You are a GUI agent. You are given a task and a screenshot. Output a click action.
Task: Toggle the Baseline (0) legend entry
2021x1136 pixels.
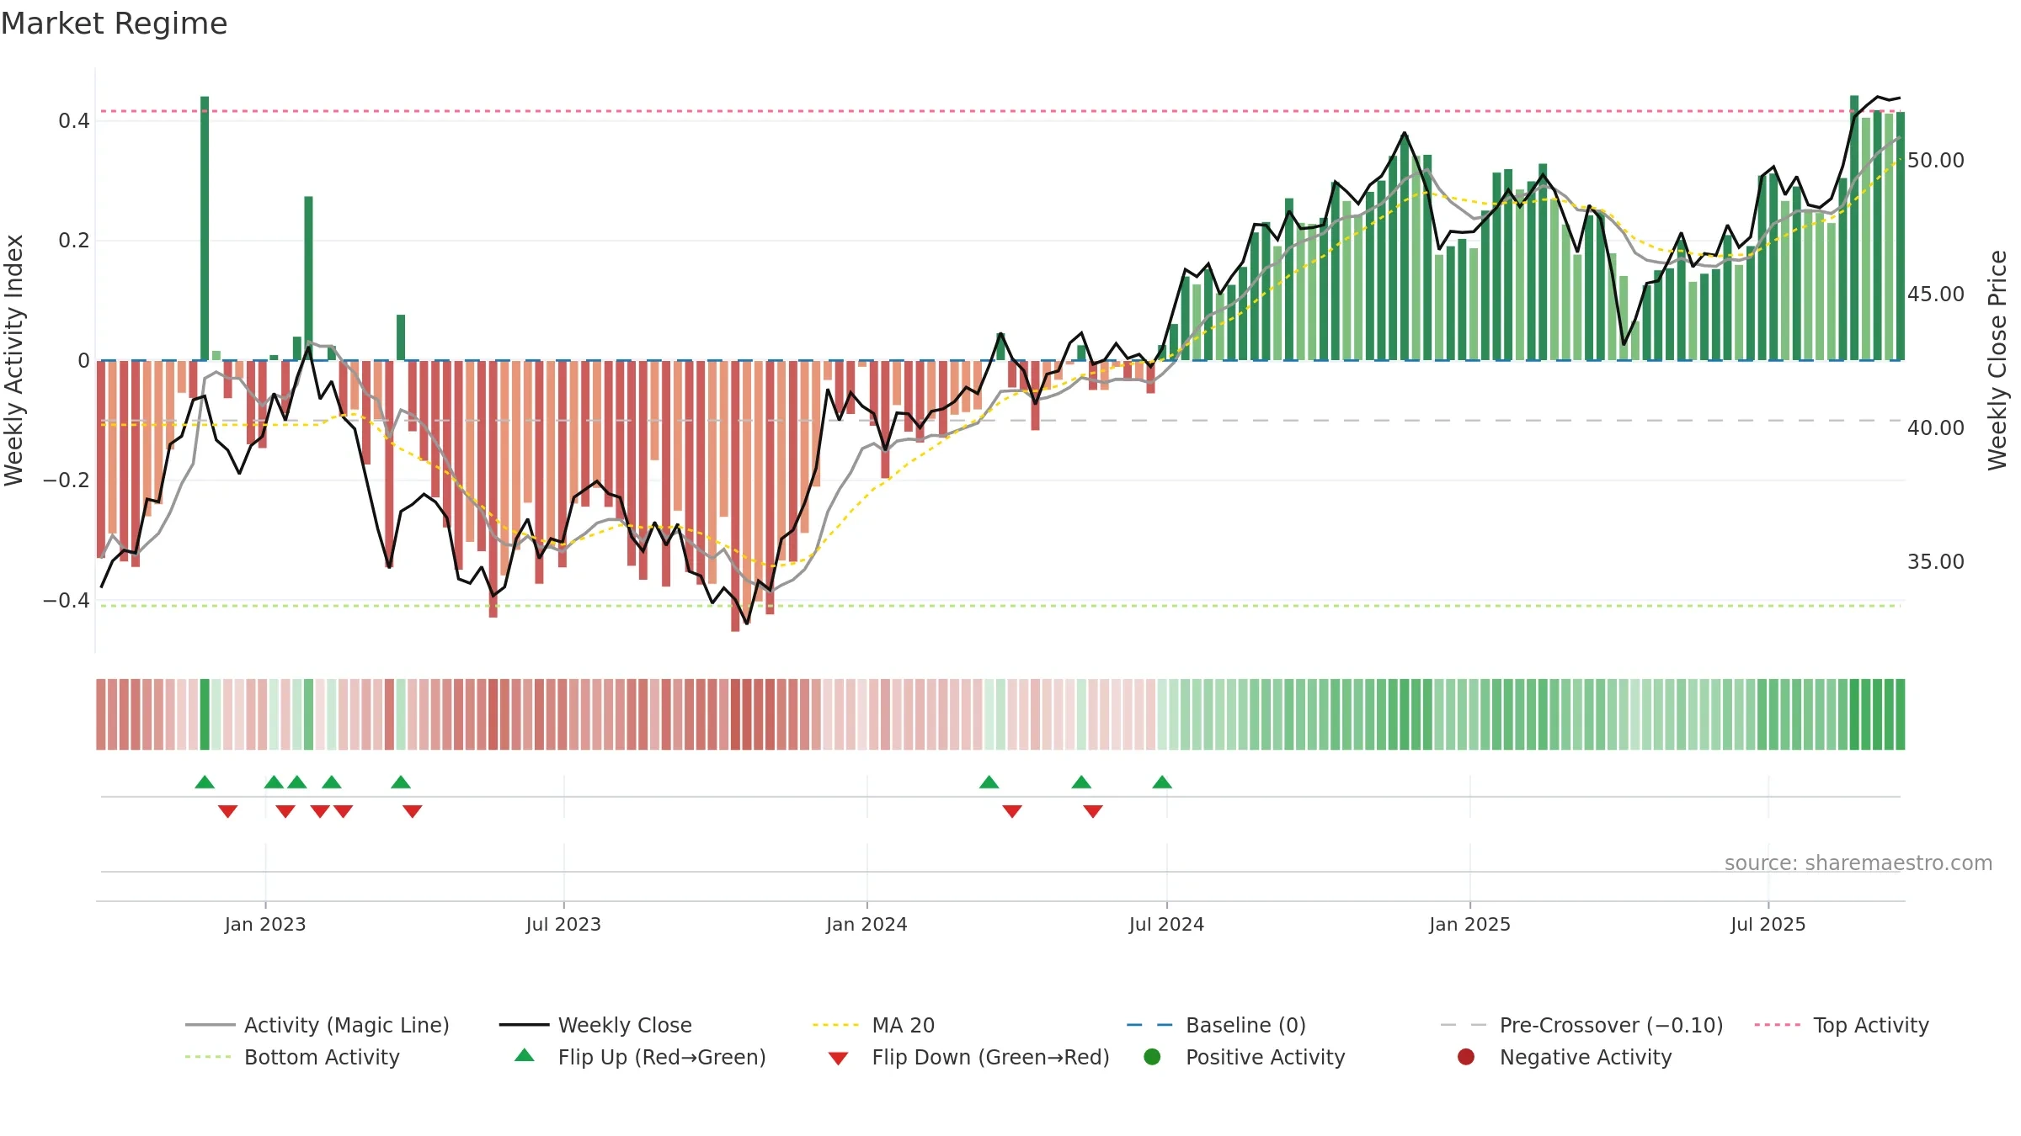(1216, 1025)
